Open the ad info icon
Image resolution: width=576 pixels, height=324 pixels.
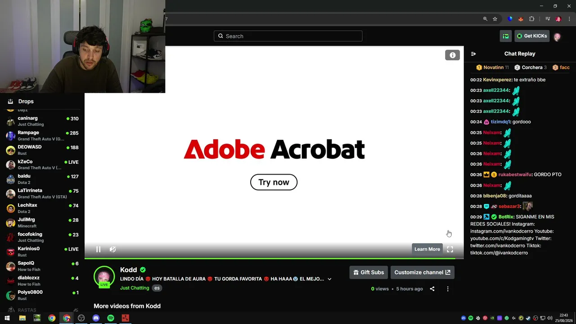[x=452, y=55]
